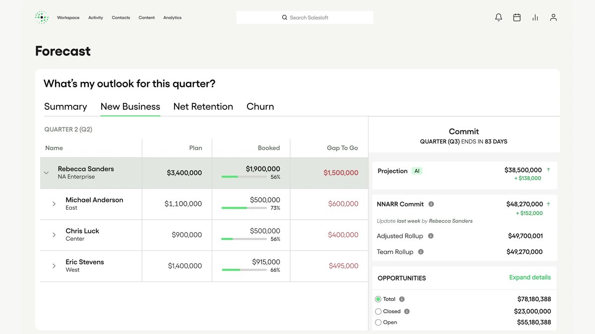The height and width of the screenshot is (334, 595).
Task: Expand the Michael Anderson row
Action: (x=54, y=204)
